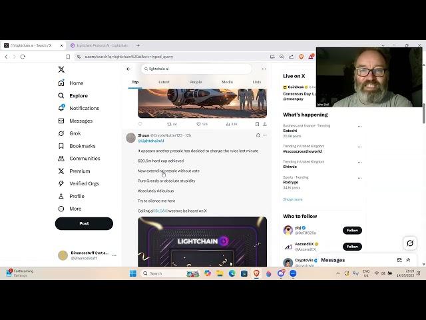Switch to the Media tab
Image resolution: width=426 pixels, height=320 pixels.
(227, 82)
